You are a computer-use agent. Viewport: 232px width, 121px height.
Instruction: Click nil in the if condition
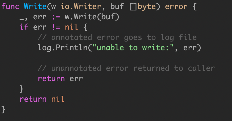(x=71, y=27)
